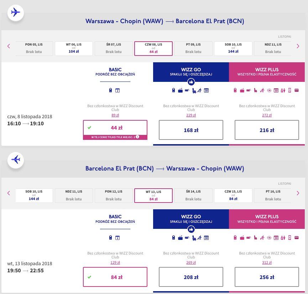Select outbound WIZZ PLUS fare 216 zł
The image size is (308, 294).
coord(267,130)
